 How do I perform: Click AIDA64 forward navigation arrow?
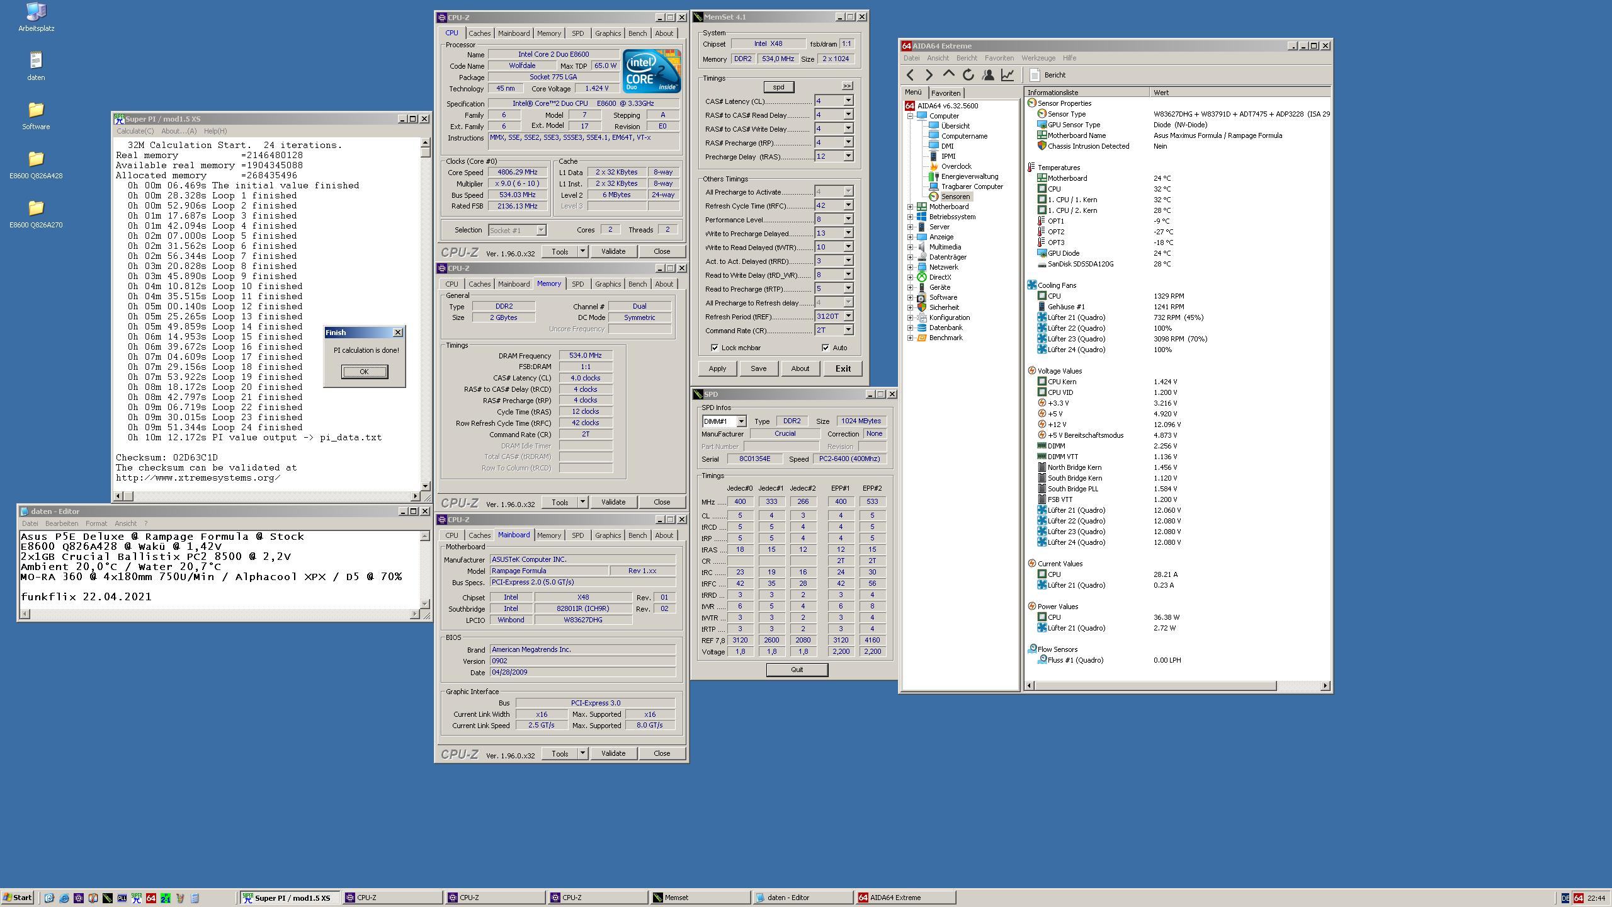pyautogui.click(x=929, y=75)
